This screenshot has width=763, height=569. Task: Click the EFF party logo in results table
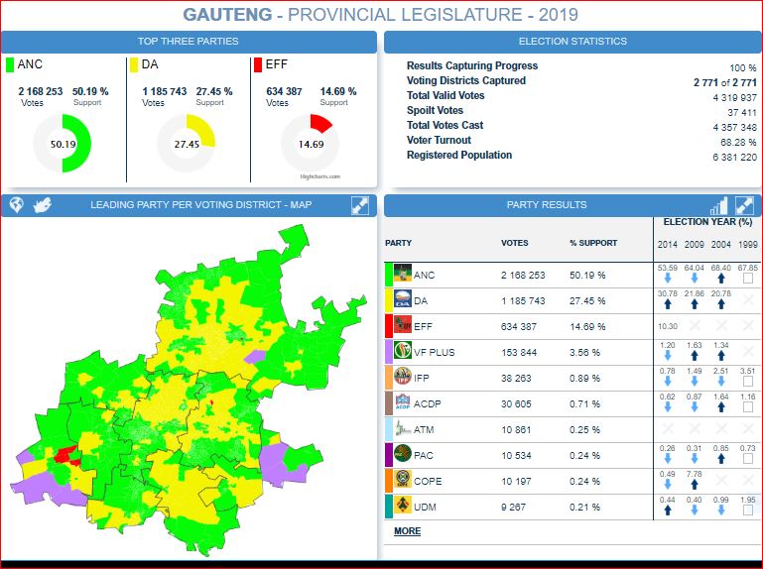(403, 326)
